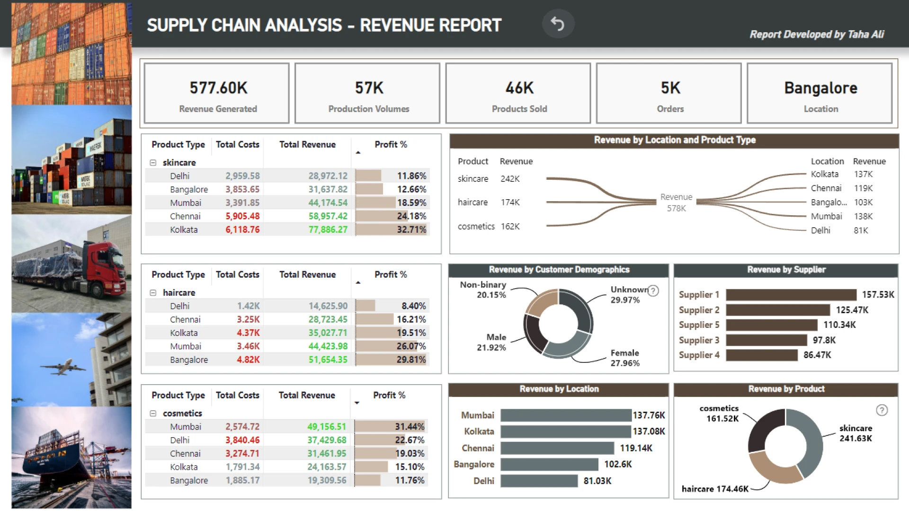Screen dimensions: 909x511
Task: Click Mumbai 138K in flow chart locations
Action: [842, 216]
